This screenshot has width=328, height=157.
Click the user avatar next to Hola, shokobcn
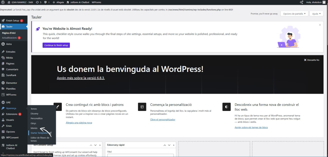(324, 2)
